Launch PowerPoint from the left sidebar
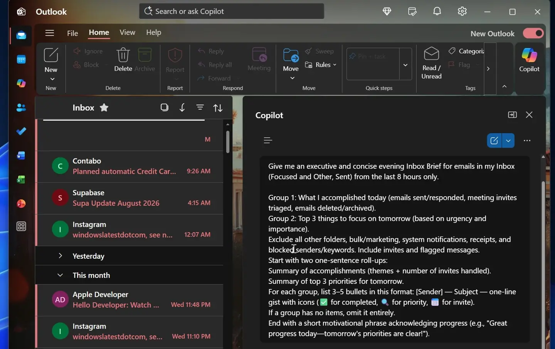The width and height of the screenshot is (555, 349). (21, 204)
